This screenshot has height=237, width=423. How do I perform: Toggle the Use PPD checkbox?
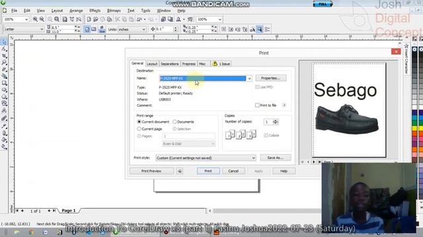tap(257, 87)
